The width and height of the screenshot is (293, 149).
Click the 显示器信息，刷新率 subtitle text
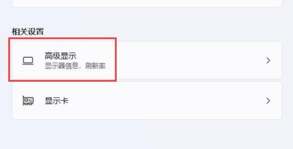click(x=75, y=66)
